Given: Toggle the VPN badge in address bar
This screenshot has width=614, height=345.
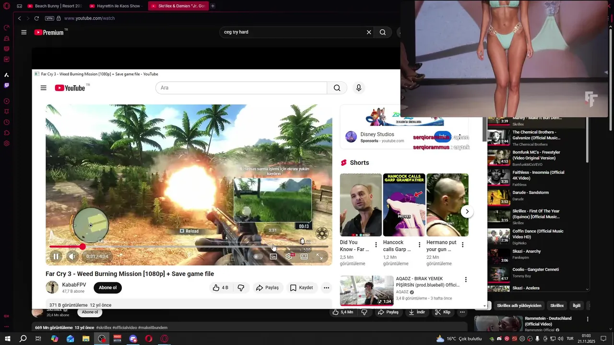Looking at the screenshot, I should click(49, 18).
